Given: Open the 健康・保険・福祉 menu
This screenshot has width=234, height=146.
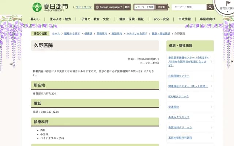Looking at the screenshot, I should point(131,19).
